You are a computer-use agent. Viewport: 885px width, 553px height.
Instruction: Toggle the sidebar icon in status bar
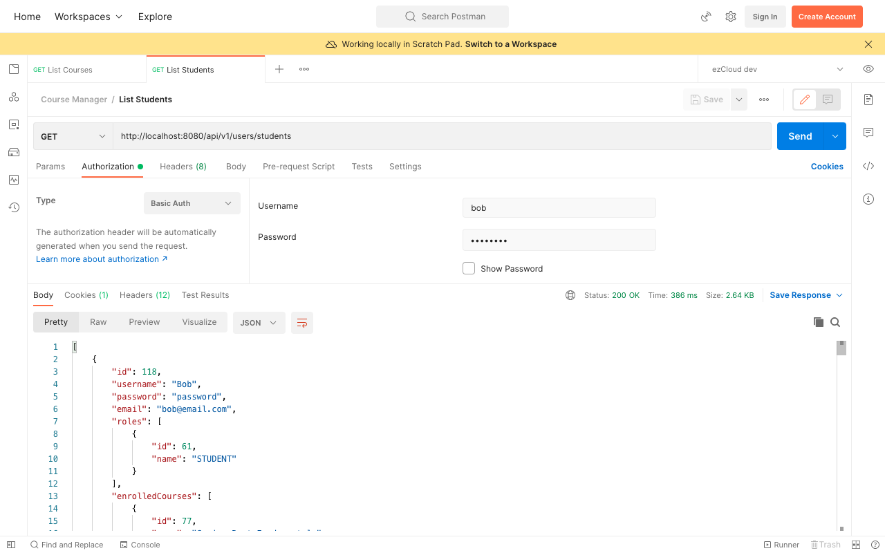tap(11, 545)
